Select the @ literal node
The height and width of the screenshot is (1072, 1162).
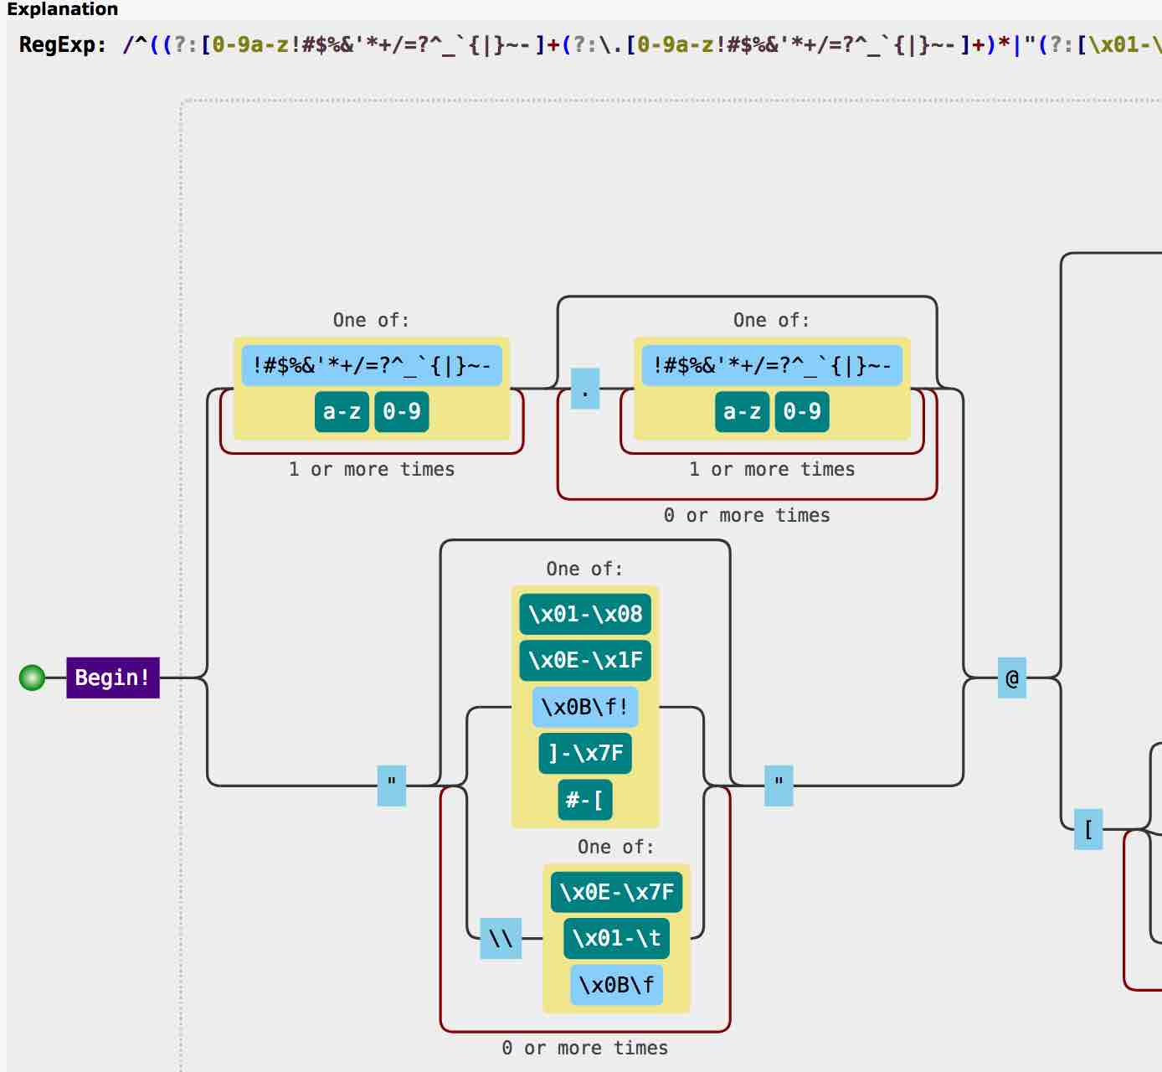[1011, 677]
